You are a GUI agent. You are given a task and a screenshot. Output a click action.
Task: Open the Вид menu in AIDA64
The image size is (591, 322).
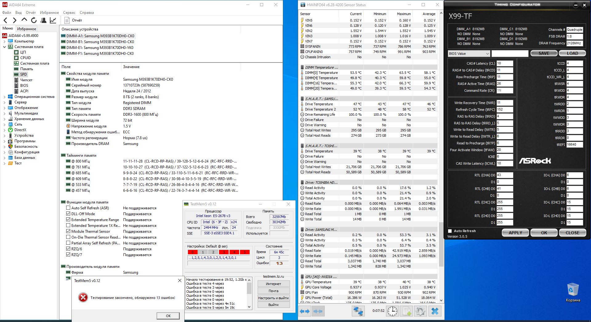tap(18, 13)
